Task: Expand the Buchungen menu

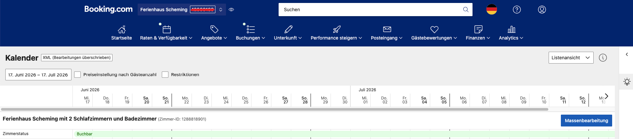Action: [x=250, y=38]
